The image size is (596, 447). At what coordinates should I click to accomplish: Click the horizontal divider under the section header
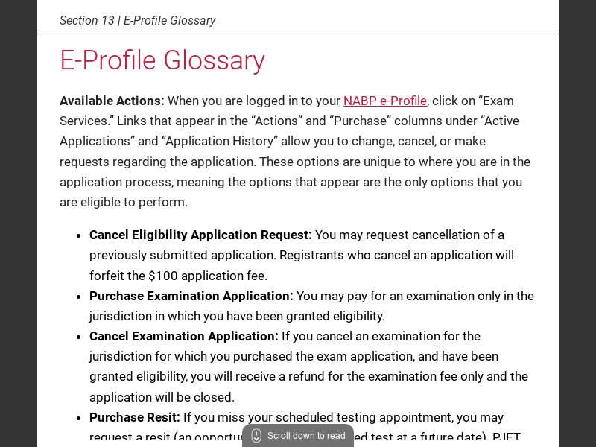pyautogui.click(x=298, y=34)
